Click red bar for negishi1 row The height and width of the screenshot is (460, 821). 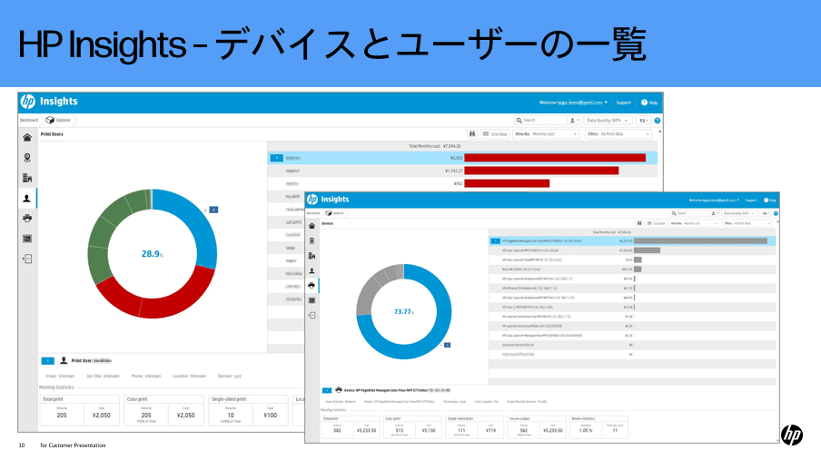click(541, 171)
